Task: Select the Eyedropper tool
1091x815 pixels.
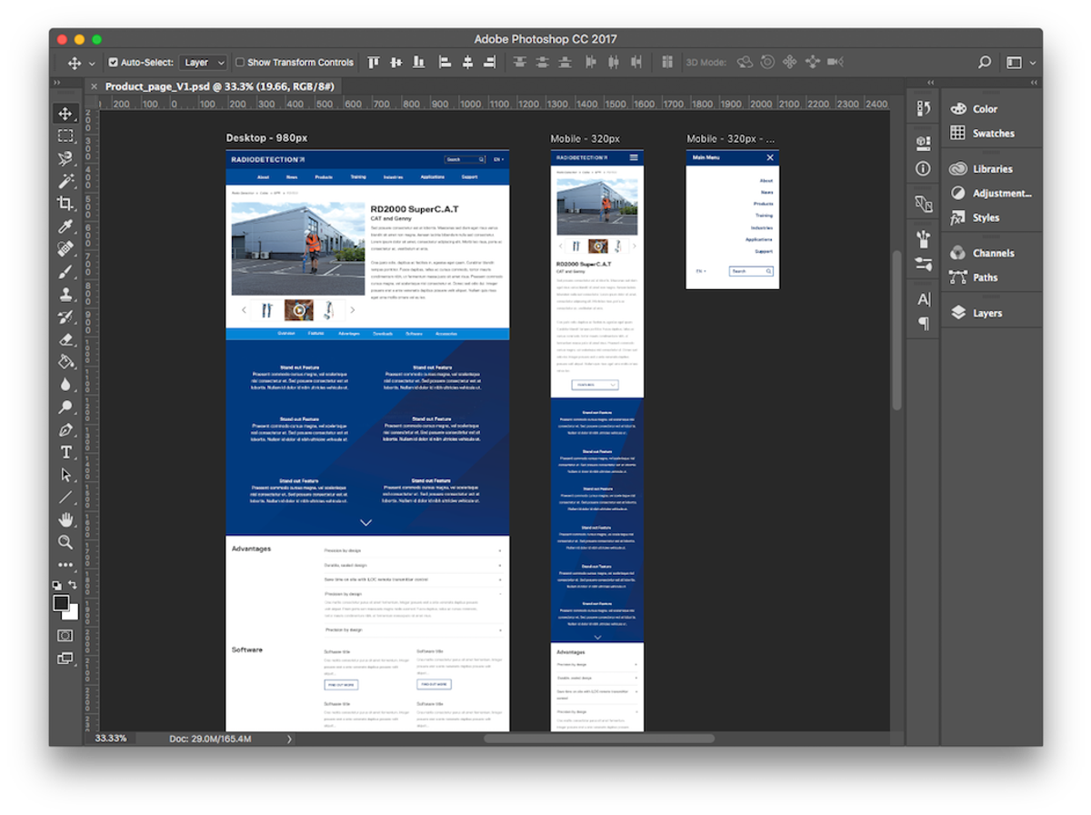Action: click(x=65, y=226)
